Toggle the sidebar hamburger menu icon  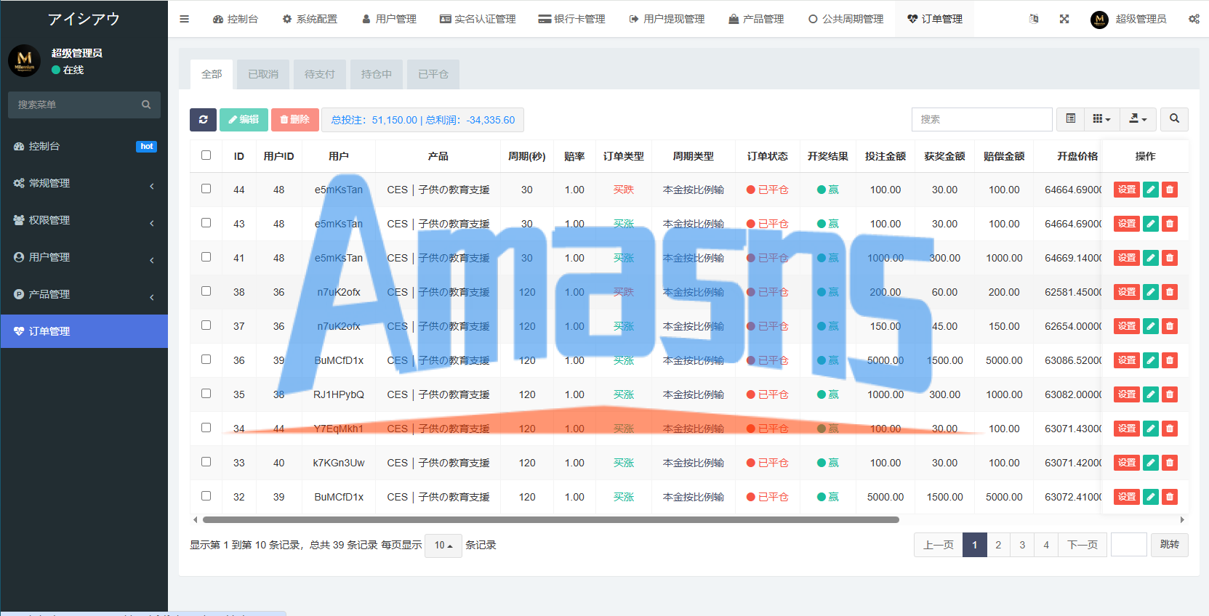click(x=184, y=19)
